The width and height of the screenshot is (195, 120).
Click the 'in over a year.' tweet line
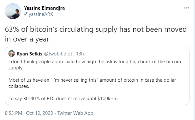point(28,39)
